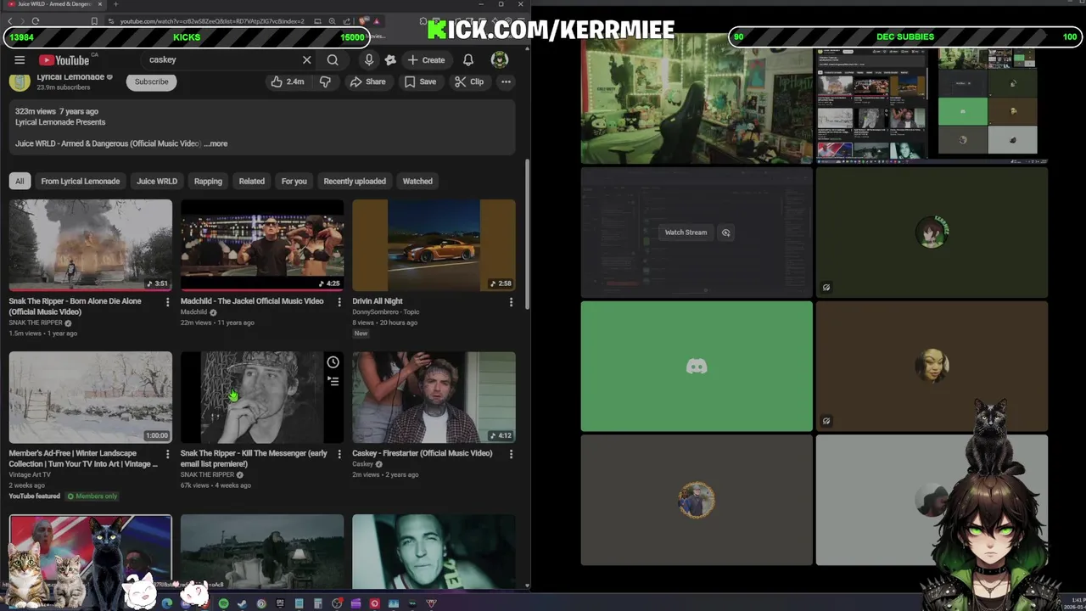Viewport: 1086px width, 611px height.
Task: Start voice search with microphone icon
Action: (369, 59)
